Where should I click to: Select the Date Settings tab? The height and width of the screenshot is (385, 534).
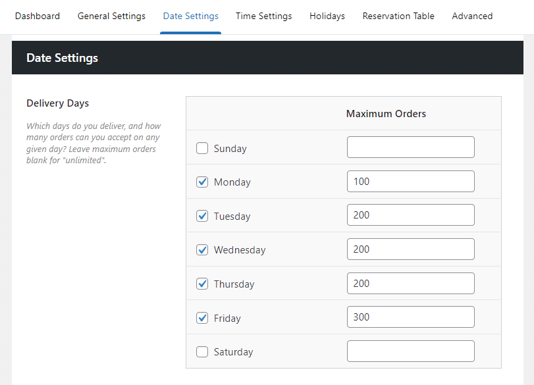click(x=190, y=16)
